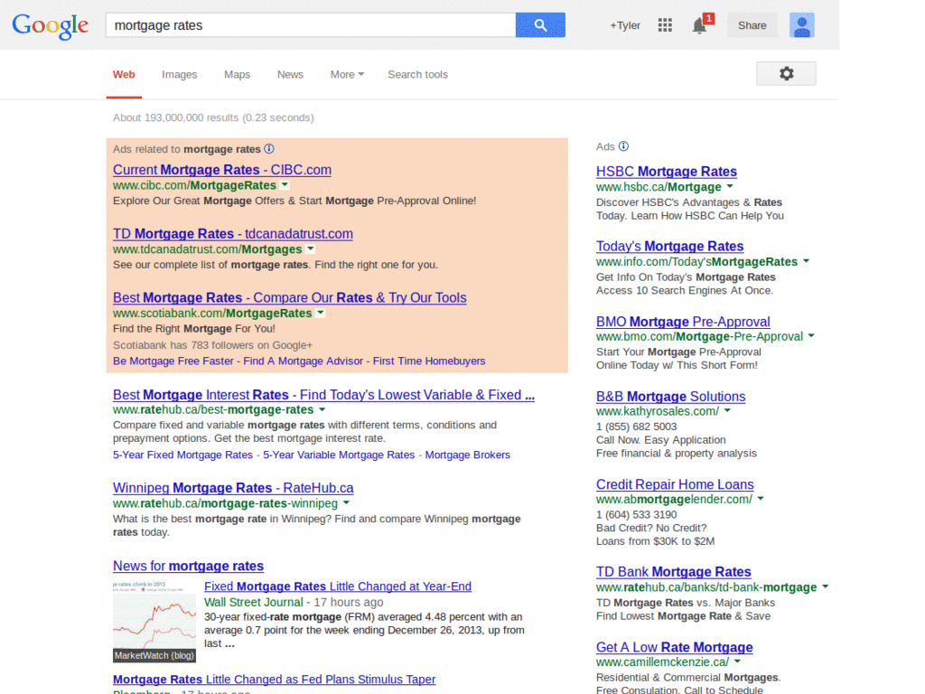Click the Google logo
925x694 pixels.
pyautogui.click(x=51, y=26)
